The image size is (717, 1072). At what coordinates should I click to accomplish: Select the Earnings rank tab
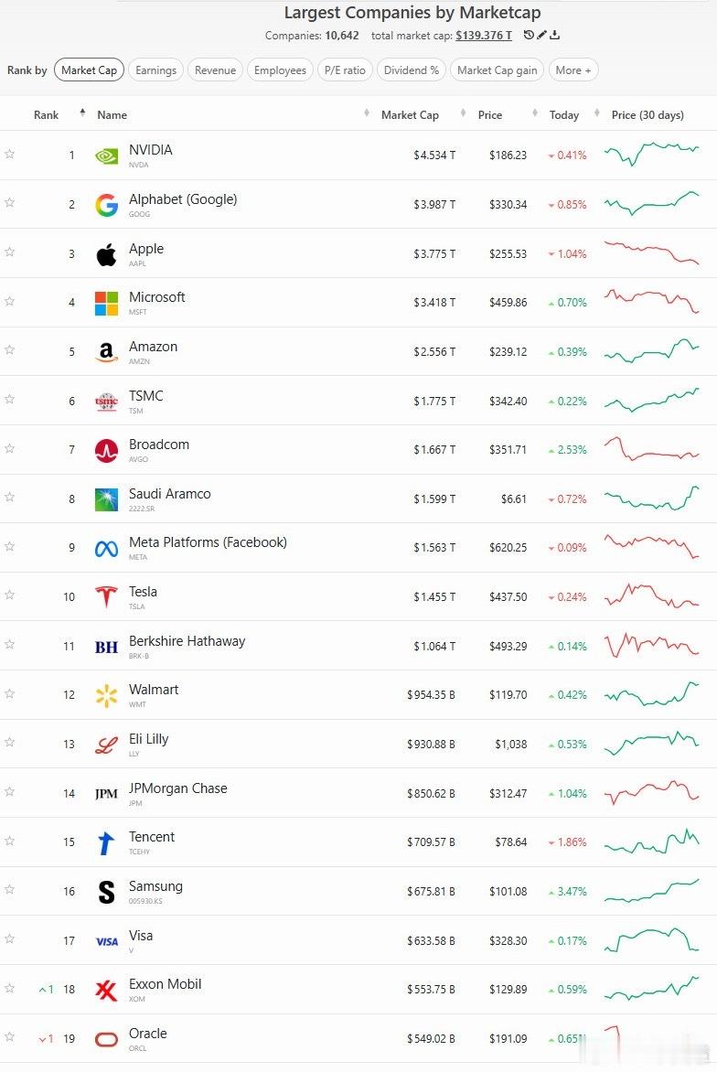pyautogui.click(x=155, y=70)
